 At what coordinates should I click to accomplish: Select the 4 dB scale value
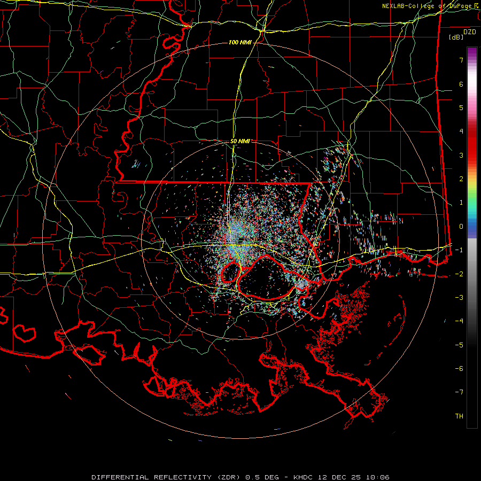(461, 131)
